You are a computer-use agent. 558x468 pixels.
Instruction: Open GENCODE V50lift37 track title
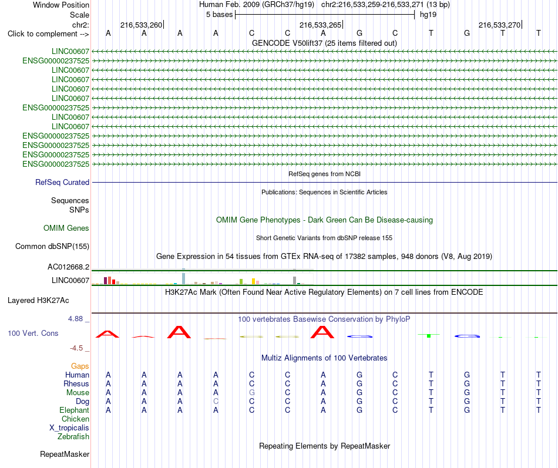[324, 43]
